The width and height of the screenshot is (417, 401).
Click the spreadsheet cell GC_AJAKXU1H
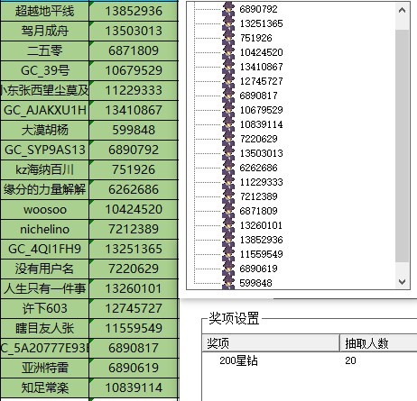(44, 110)
